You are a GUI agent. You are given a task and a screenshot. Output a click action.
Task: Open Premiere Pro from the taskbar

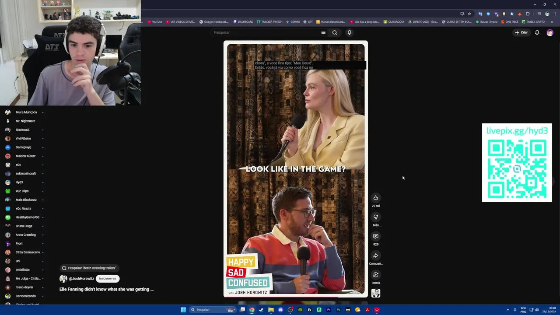[329, 310]
